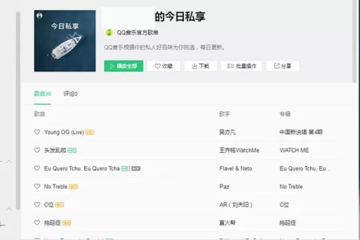Open artist 王齐铭WatchMe
This screenshot has height=240, width=360.
click(239, 151)
